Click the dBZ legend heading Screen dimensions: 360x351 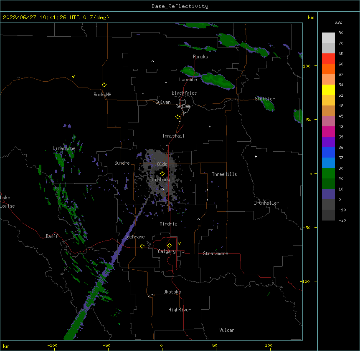click(338, 22)
